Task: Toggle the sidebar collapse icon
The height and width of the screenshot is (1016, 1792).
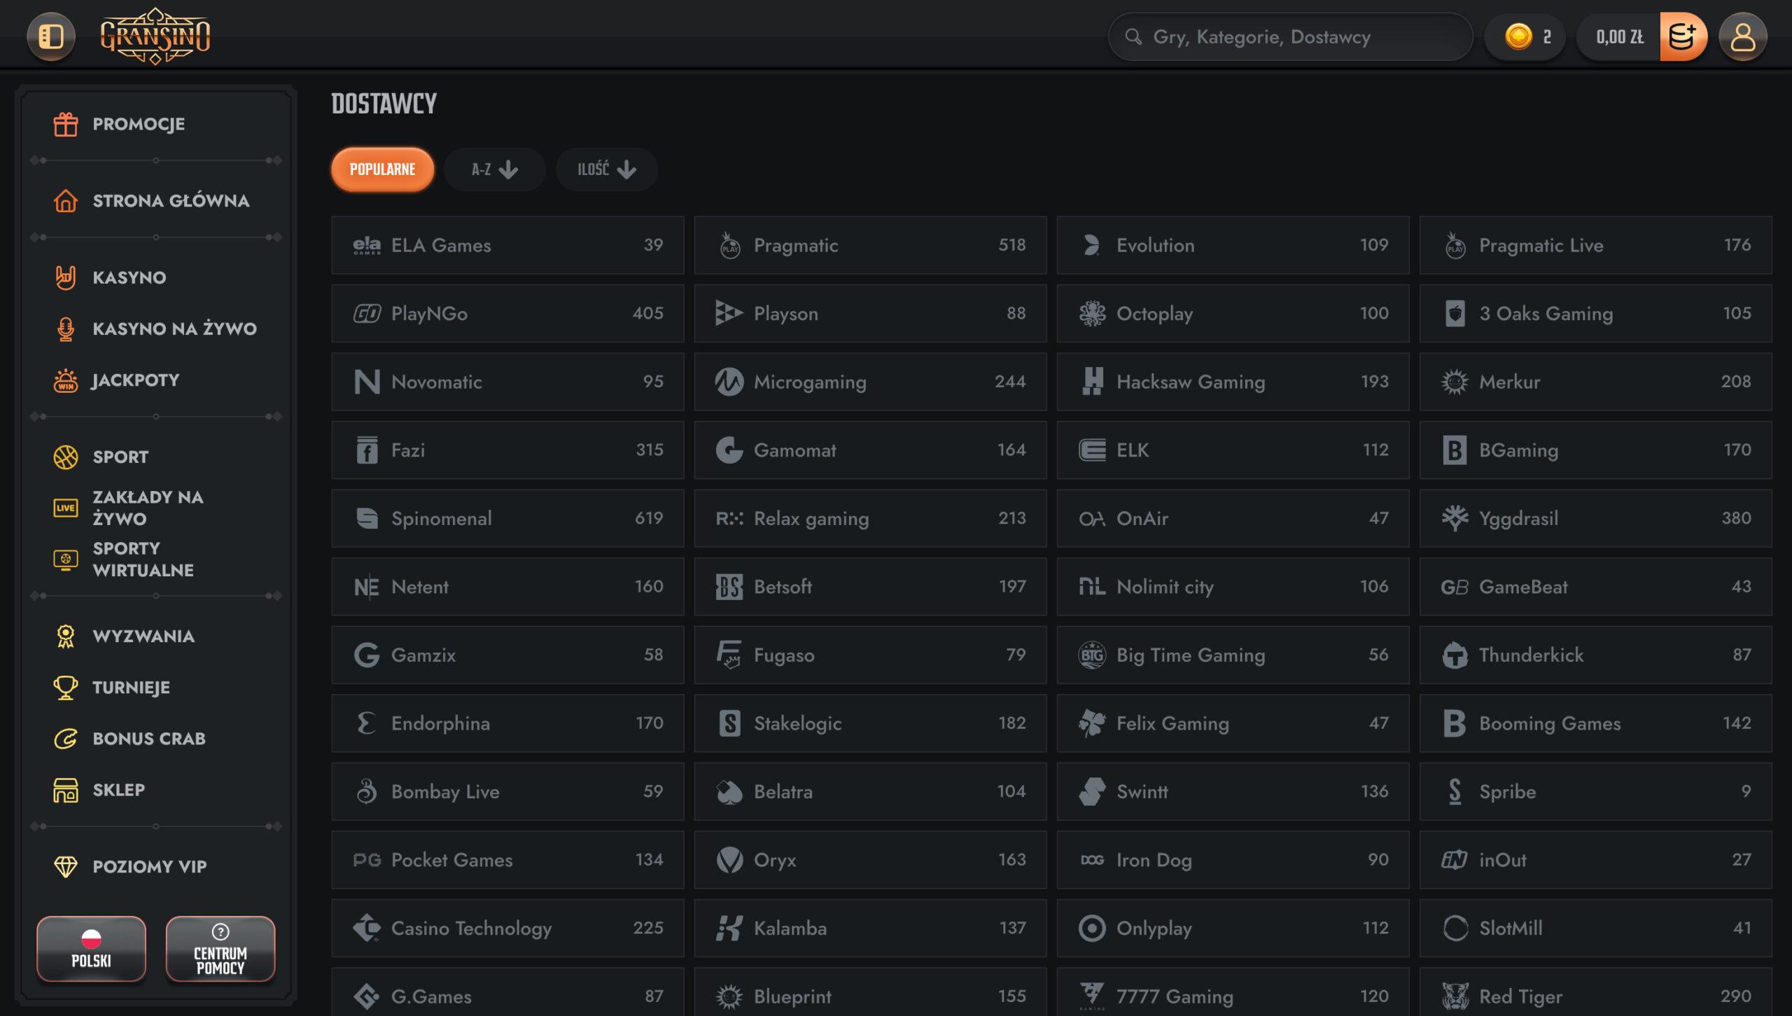Action: [x=51, y=36]
